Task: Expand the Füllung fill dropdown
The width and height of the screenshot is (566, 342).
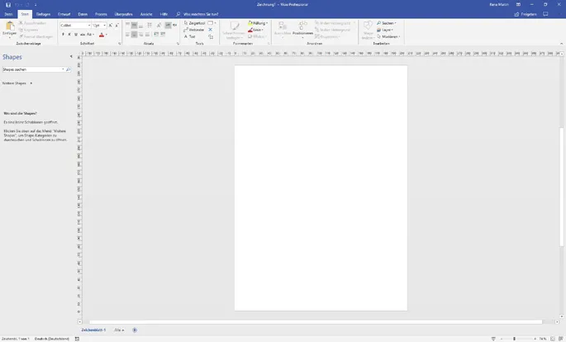Action: point(266,23)
